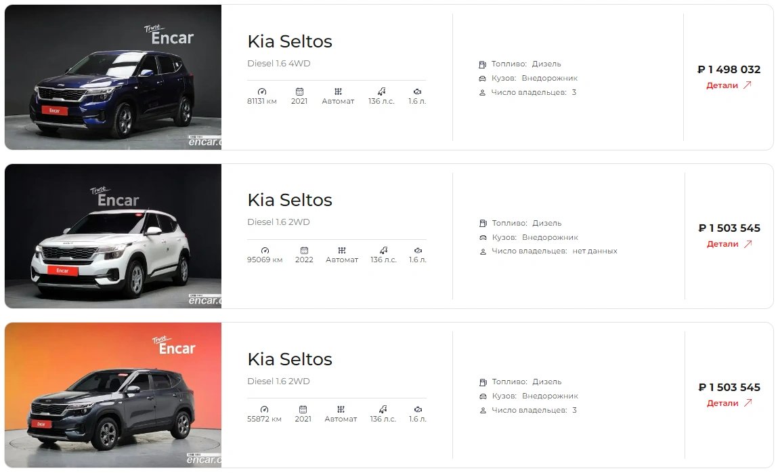778x473 pixels.
Task: Click the engine volume icon on the 95069 км listing
Action: [x=418, y=250]
